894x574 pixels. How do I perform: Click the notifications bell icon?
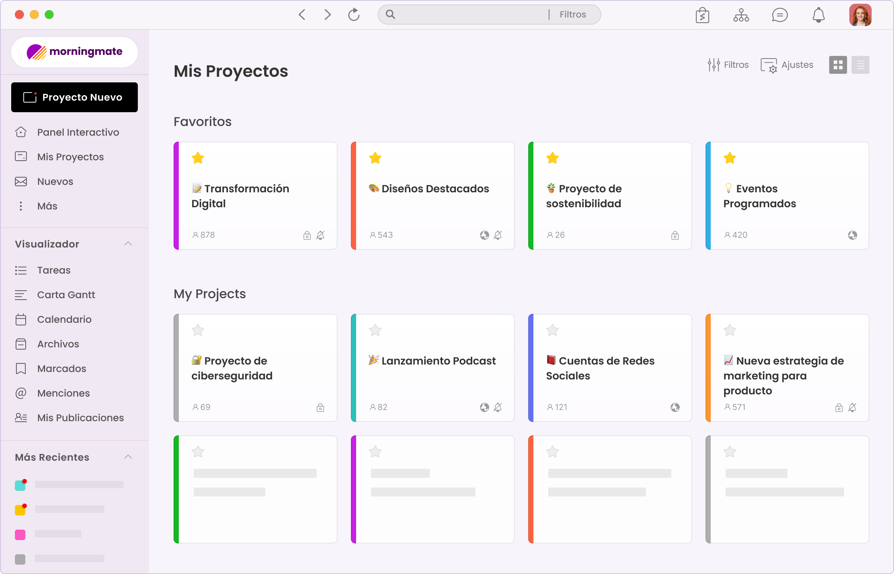point(818,15)
